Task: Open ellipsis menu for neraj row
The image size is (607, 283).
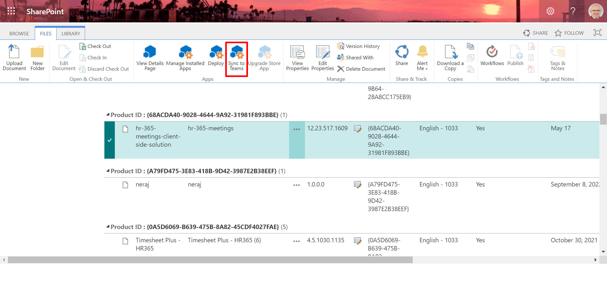Action: click(297, 185)
